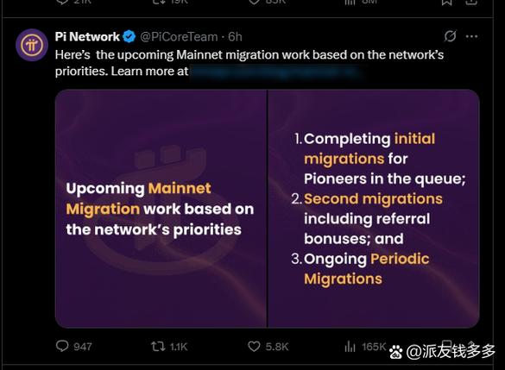The height and width of the screenshot is (370, 505).
Task: Click the post text about Mainnet migration work
Action: [249, 63]
